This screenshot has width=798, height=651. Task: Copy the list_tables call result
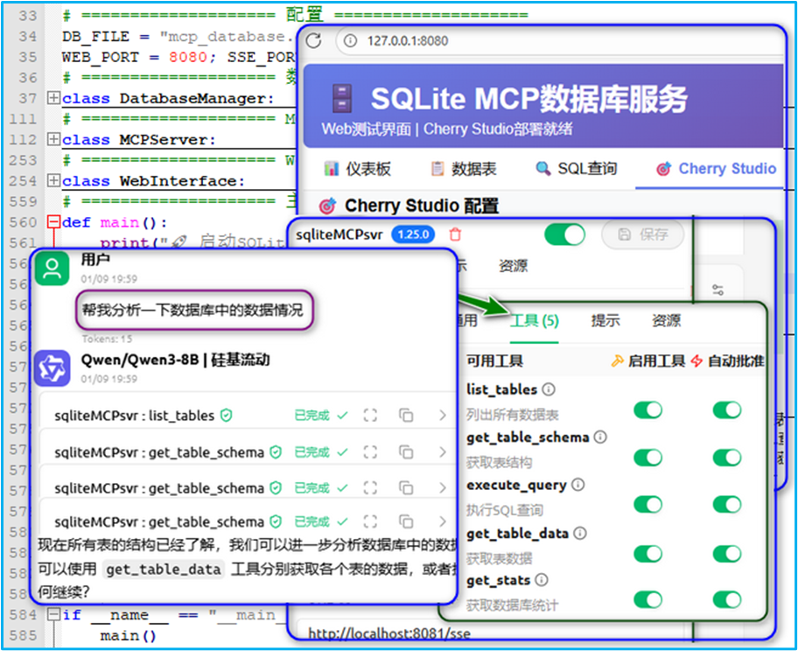click(406, 416)
